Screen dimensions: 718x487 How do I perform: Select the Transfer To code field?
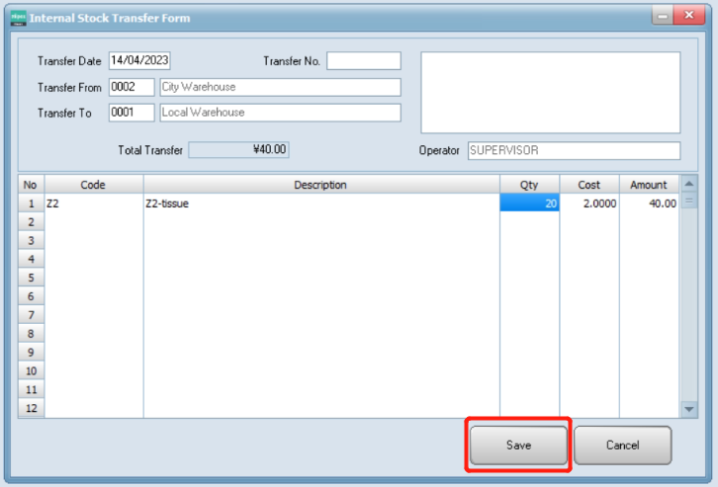(132, 113)
